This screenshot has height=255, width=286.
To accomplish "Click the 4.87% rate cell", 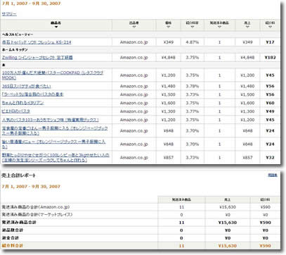I will 193,42.
